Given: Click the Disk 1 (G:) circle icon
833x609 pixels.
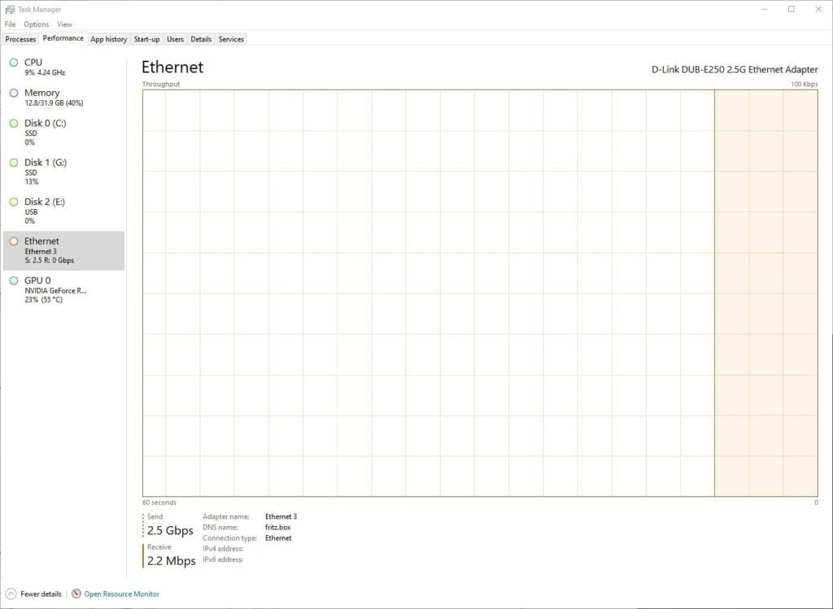Looking at the screenshot, I should point(14,163).
